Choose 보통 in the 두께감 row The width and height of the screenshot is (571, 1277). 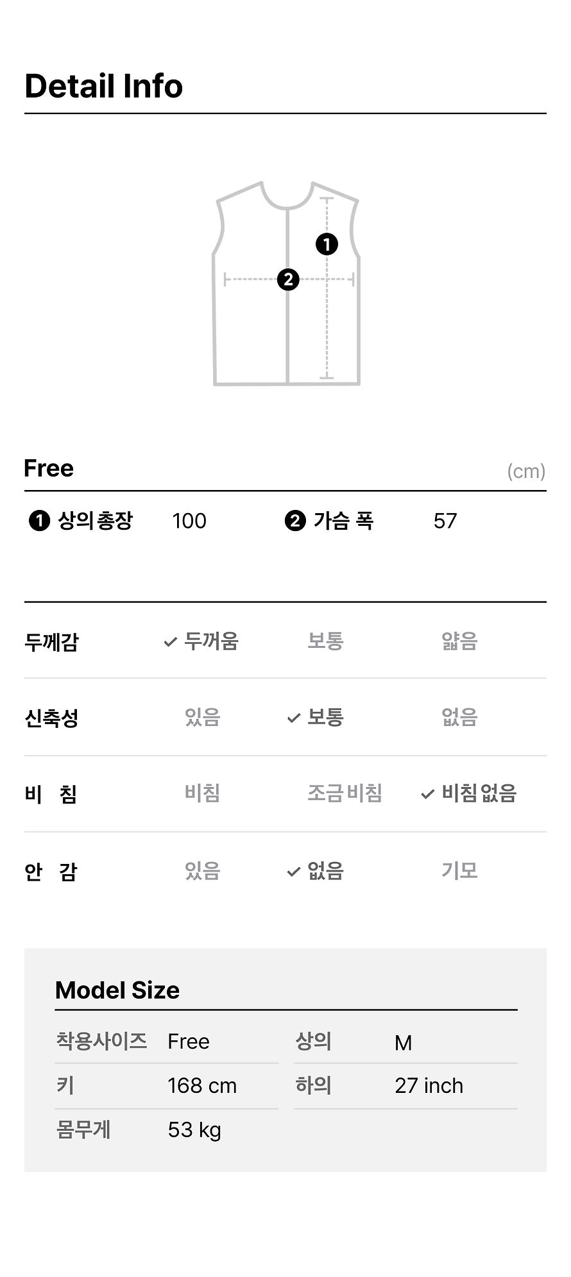(x=325, y=641)
